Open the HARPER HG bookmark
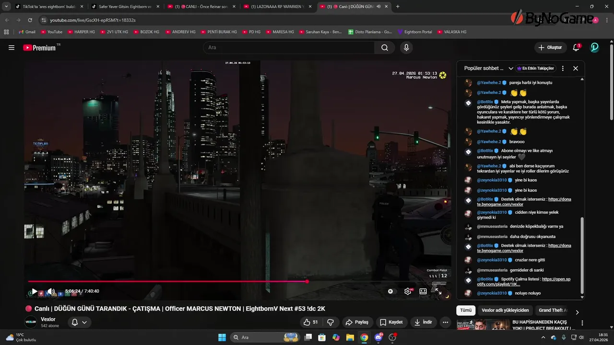Screen dimensions: 614x345 click(81, 32)
